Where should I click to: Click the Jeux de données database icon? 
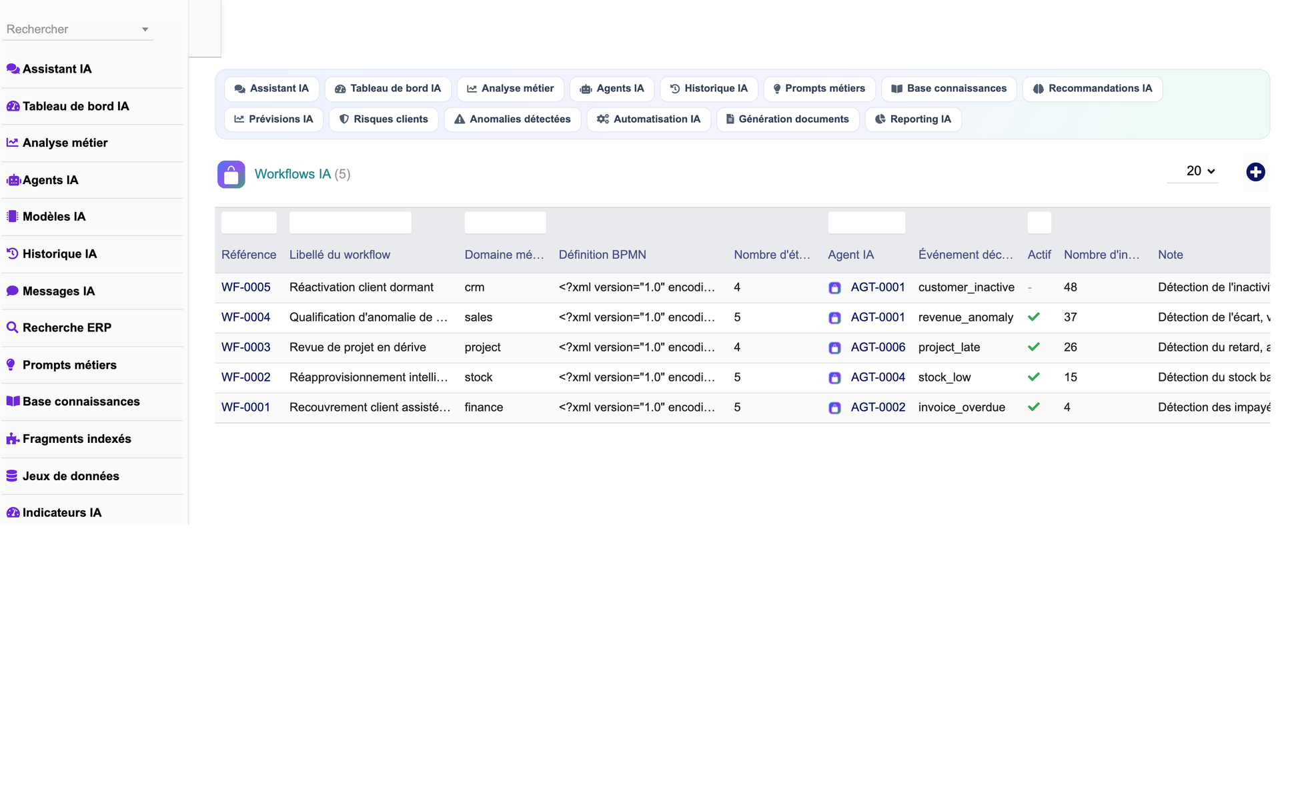pos(12,476)
